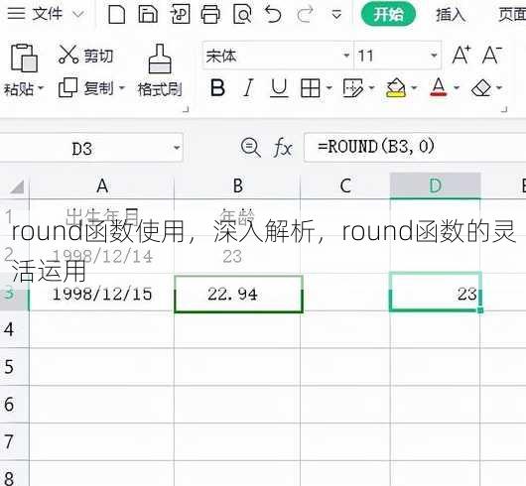The height and width of the screenshot is (486, 526).
Task: Select row 6 header
Action: [x=14, y=405]
